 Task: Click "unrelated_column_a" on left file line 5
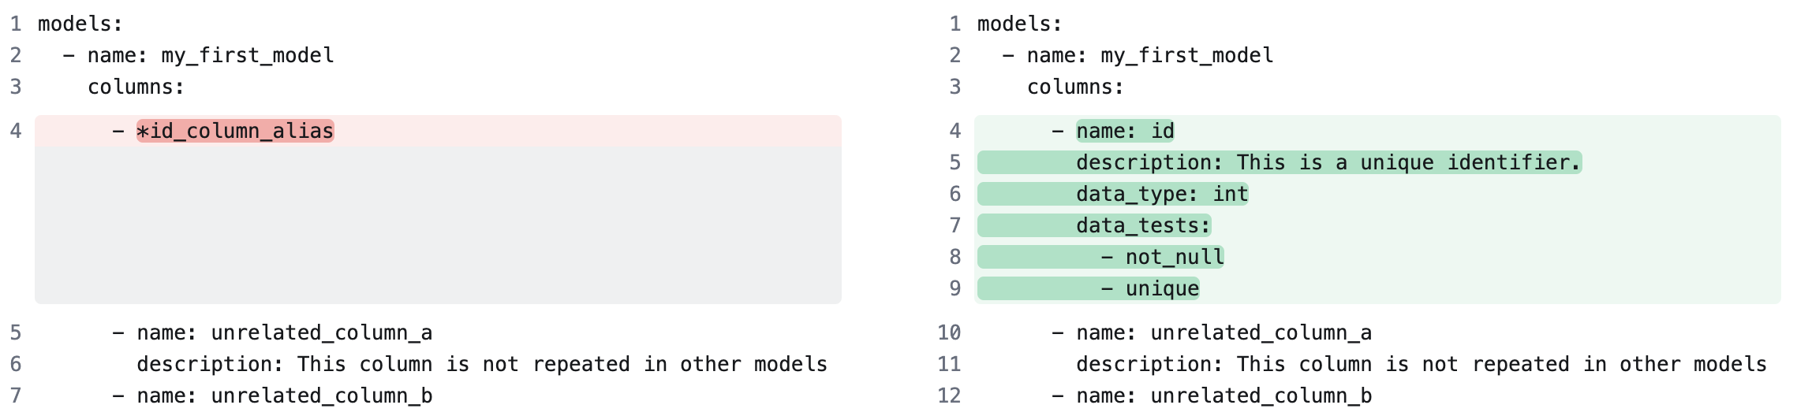point(322,332)
